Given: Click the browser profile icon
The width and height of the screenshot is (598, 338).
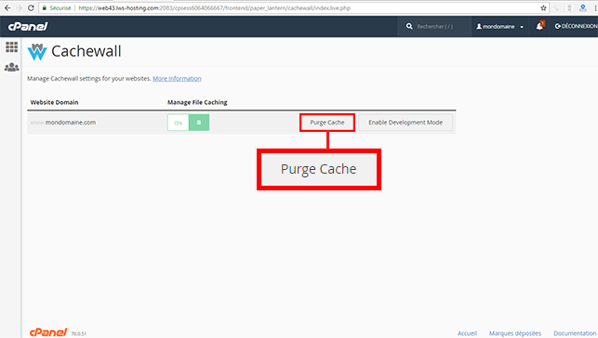Looking at the screenshot, I should coord(582,7).
